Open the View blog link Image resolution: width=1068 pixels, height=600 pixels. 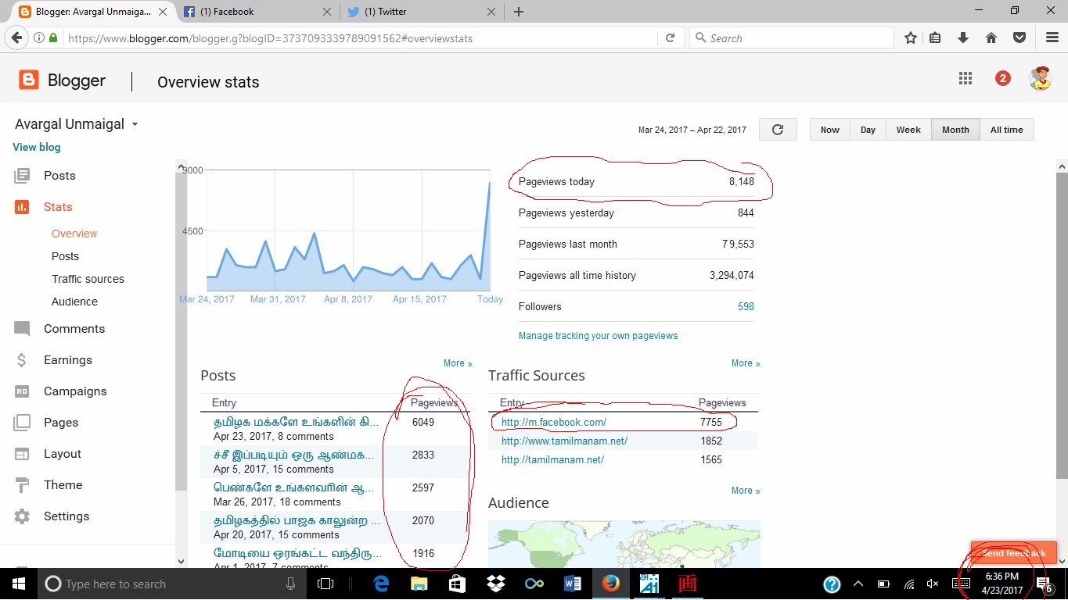[x=36, y=147]
